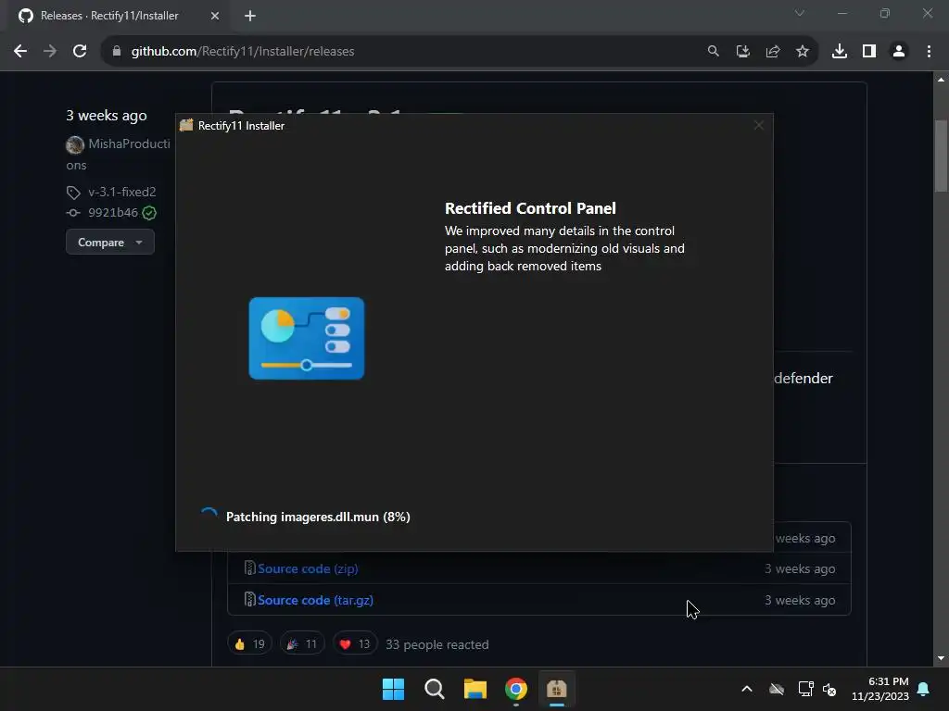Close the Releases tab

(x=215, y=16)
